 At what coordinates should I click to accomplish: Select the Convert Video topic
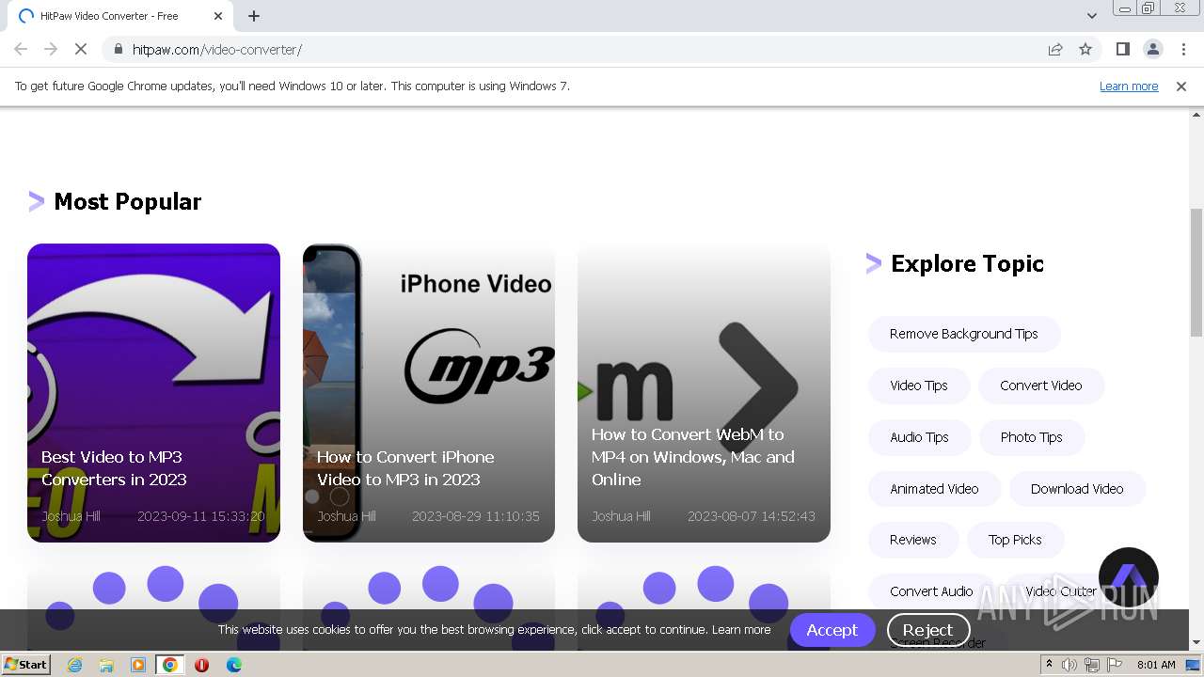[x=1041, y=386]
